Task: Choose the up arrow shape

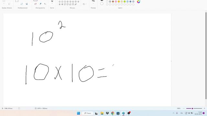Action: pos(73,2)
